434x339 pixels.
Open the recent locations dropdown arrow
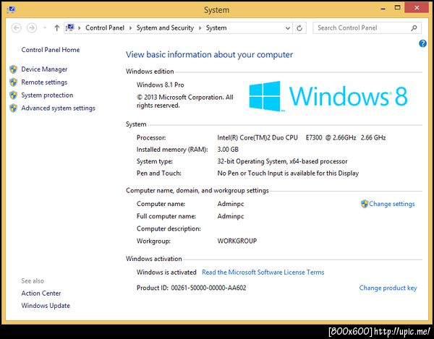click(x=45, y=28)
